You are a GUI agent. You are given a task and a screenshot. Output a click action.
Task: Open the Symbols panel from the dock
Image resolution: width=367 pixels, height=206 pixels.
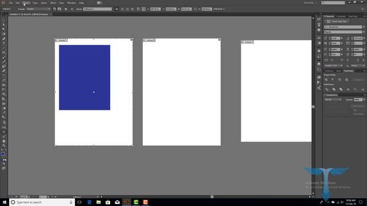(x=319, y=30)
